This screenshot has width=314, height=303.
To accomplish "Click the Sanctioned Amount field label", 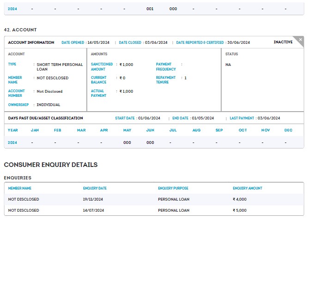I will pyautogui.click(x=102, y=67).
